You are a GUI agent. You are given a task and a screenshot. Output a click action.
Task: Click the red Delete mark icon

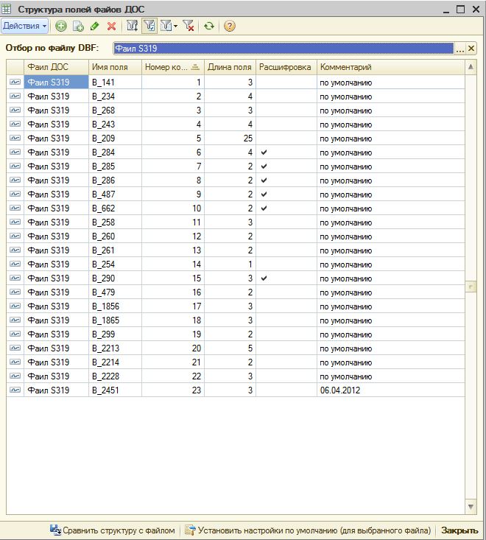point(112,26)
